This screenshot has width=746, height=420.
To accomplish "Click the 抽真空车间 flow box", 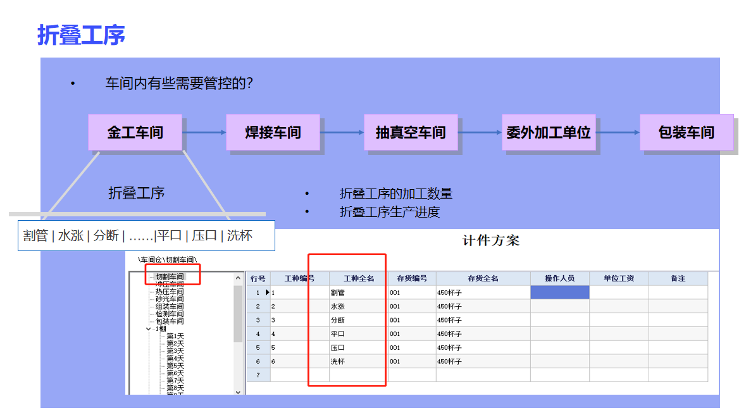I will (411, 132).
